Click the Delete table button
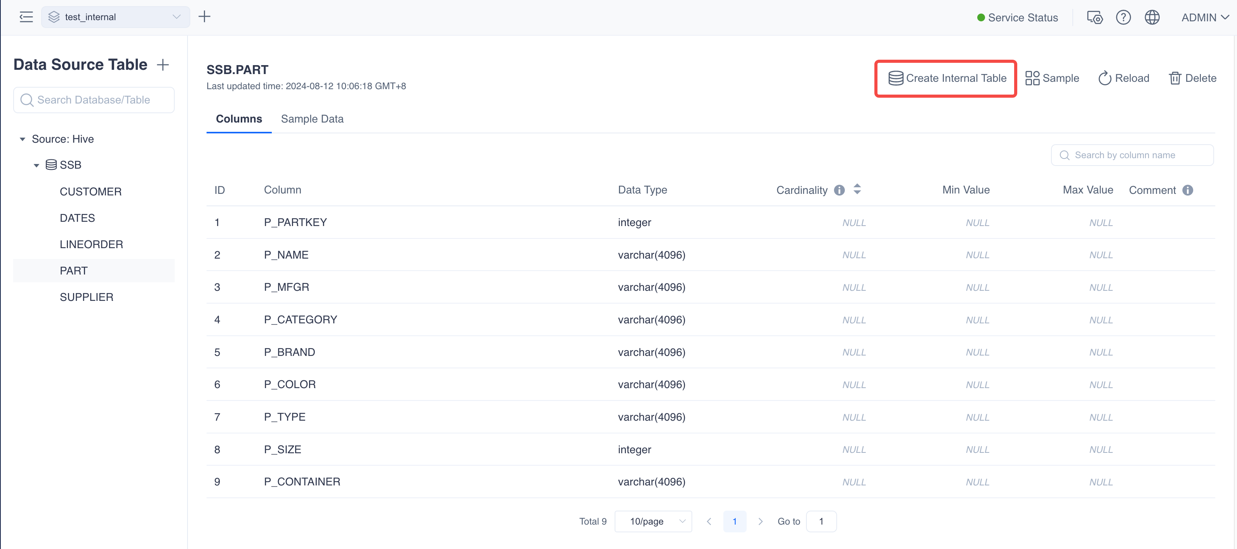1237x549 pixels. (1192, 78)
